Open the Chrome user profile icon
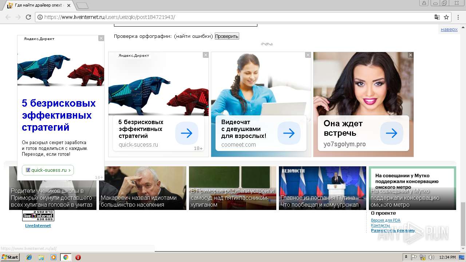466x262 pixels. click(x=424, y=3)
